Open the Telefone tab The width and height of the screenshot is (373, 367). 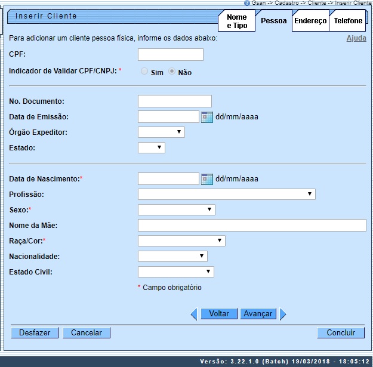tap(347, 21)
